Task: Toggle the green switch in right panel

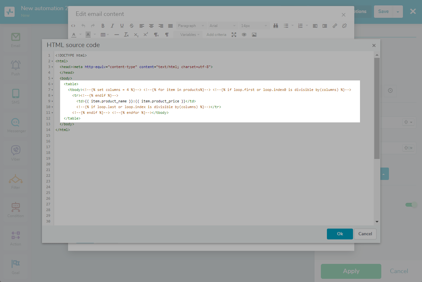Action: 411,205
